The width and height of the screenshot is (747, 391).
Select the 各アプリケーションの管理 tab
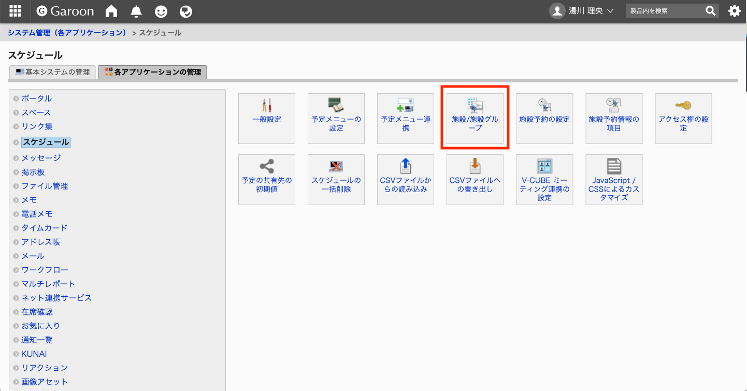(152, 72)
